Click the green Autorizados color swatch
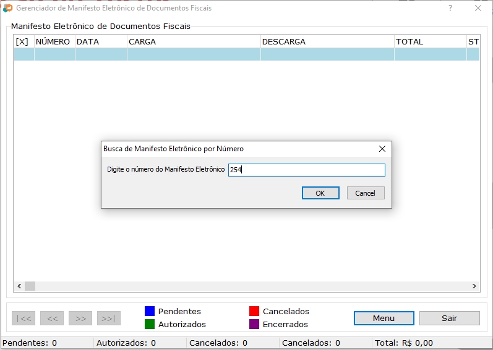Viewport: 493px width, 350px height. click(150, 324)
